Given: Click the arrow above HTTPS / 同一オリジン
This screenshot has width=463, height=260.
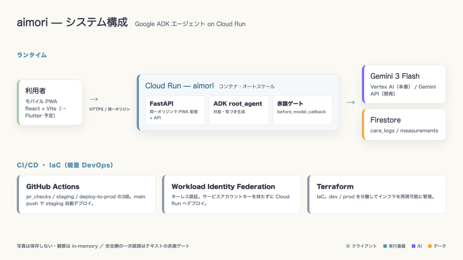Looking at the screenshot, I should tap(94, 99).
